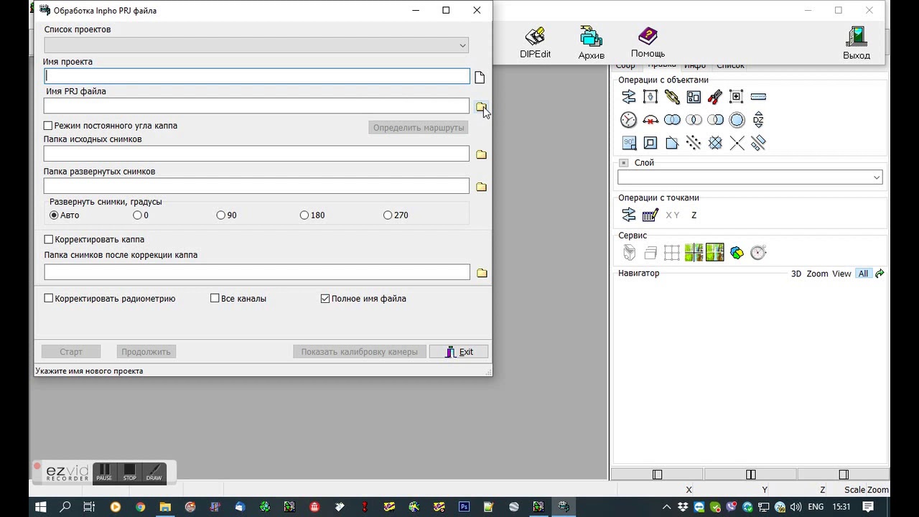
Task: Select the 0 degrees rotation radio button
Action: [137, 215]
